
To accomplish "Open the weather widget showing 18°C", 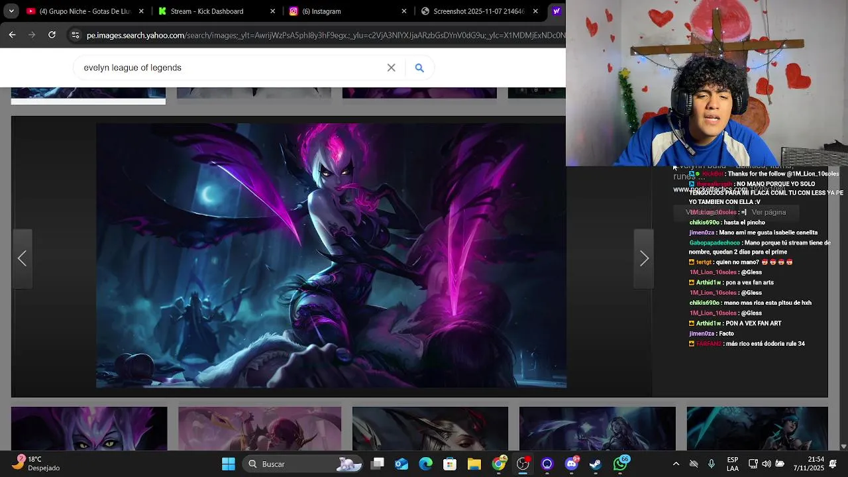I will pyautogui.click(x=37, y=463).
